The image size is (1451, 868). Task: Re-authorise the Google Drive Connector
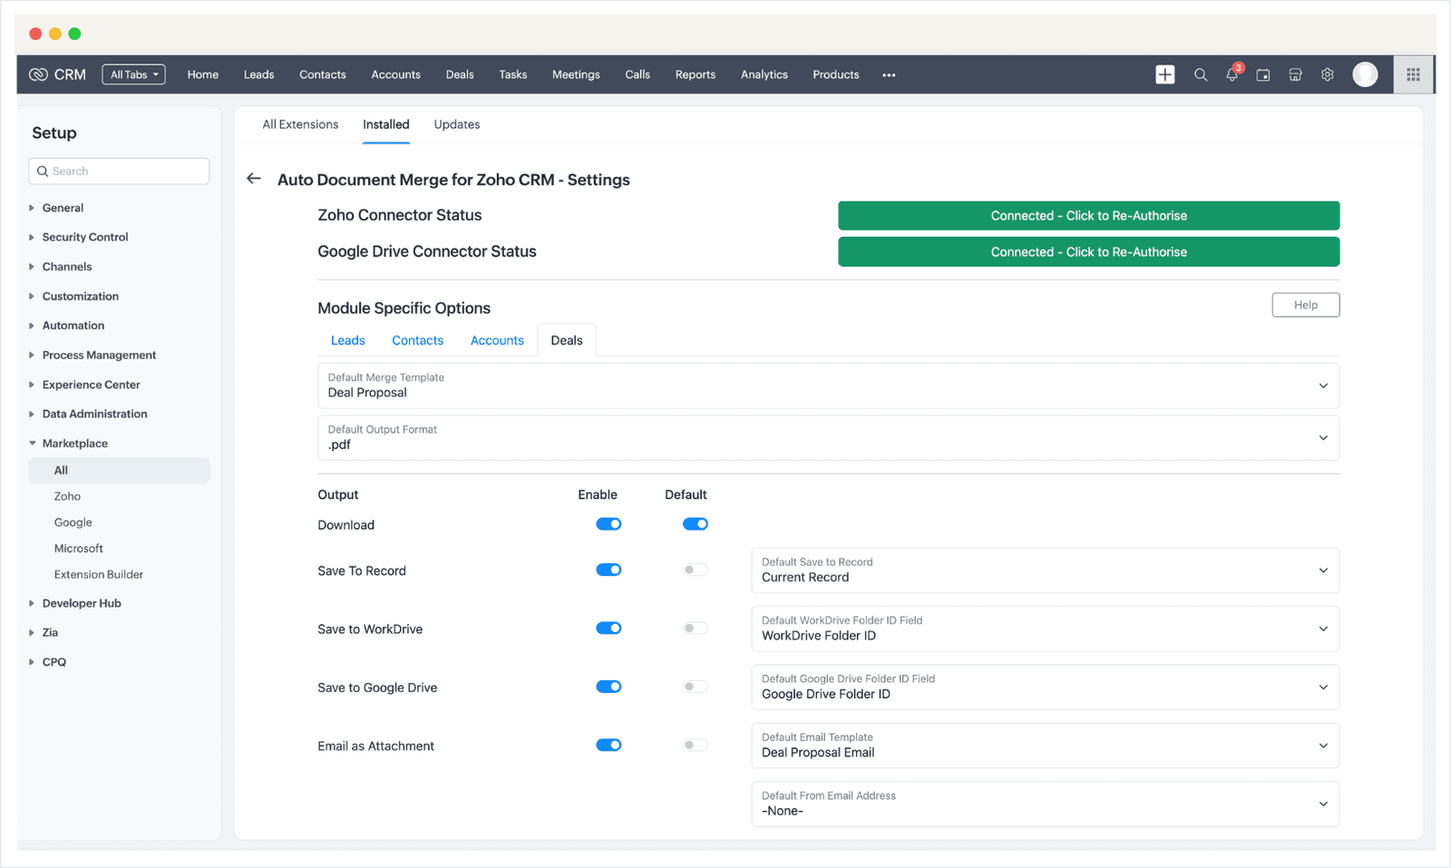pyautogui.click(x=1088, y=252)
